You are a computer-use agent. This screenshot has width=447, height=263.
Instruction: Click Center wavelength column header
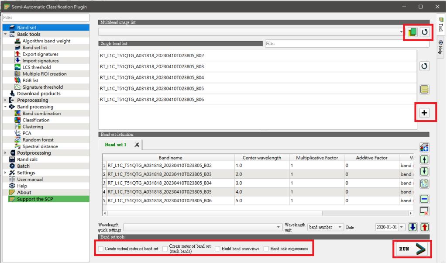coord(262,158)
